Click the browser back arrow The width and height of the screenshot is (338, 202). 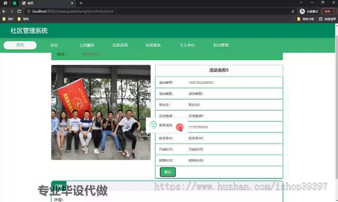coord(4,11)
